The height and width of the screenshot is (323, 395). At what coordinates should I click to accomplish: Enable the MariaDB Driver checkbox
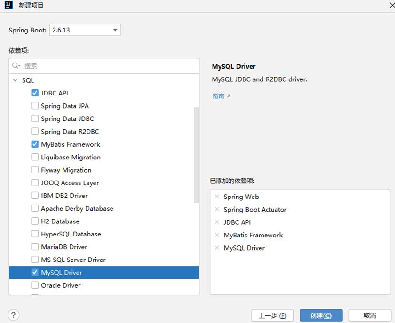click(35, 247)
